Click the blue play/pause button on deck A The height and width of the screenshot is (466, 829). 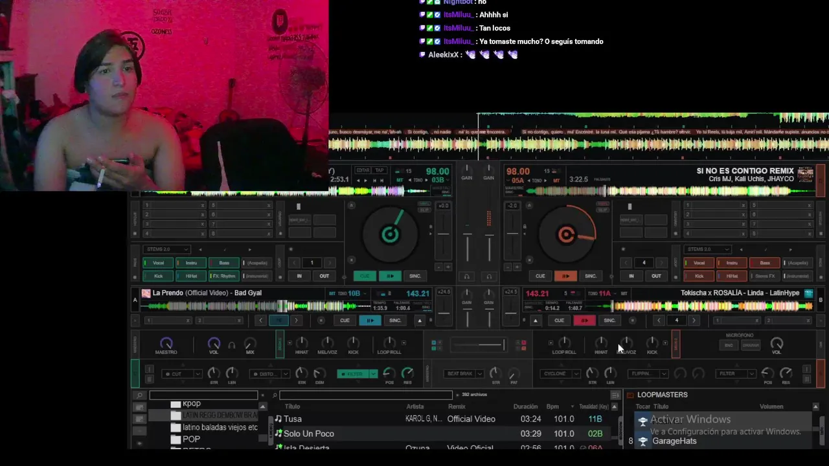pyautogui.click(x=370, y=320)
